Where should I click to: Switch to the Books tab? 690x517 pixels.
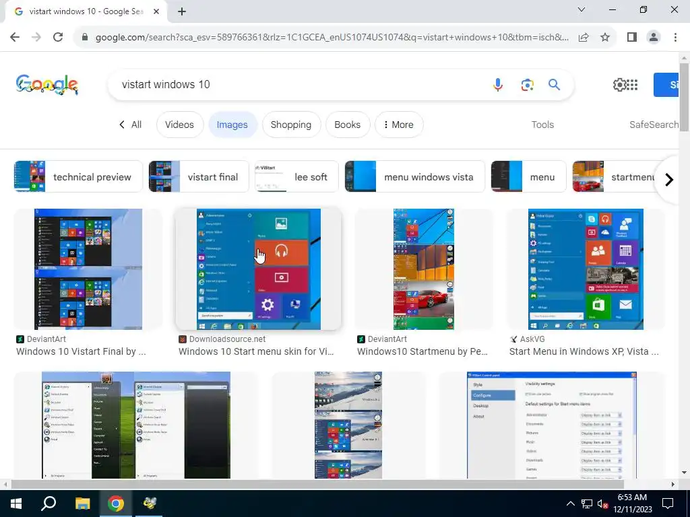coord(347,125)
